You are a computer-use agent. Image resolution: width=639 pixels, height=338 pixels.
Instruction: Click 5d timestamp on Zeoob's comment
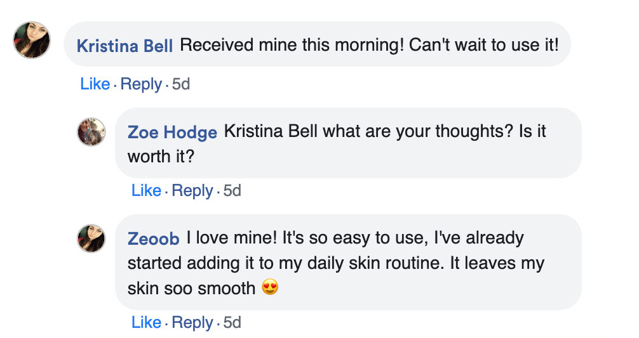coord(232,323)
